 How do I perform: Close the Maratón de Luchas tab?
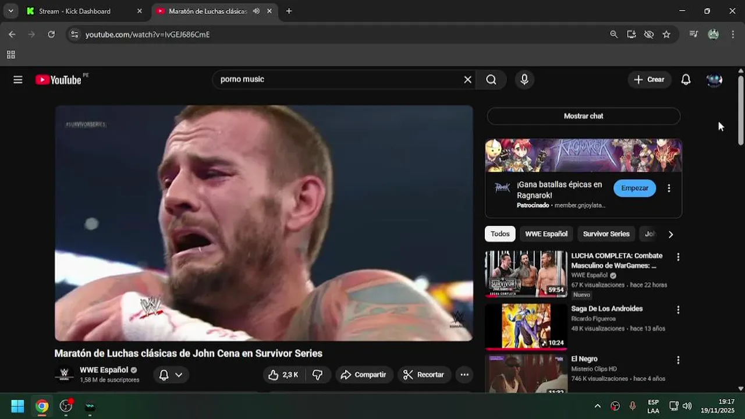tap(270, 11)
